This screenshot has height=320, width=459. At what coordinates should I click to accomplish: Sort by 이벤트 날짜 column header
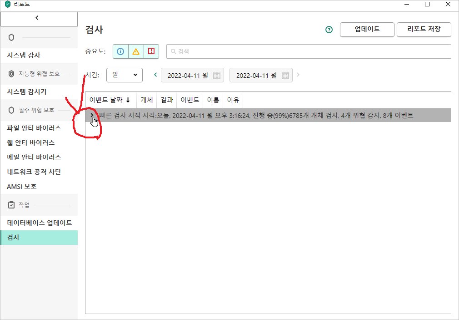point(110,100)
